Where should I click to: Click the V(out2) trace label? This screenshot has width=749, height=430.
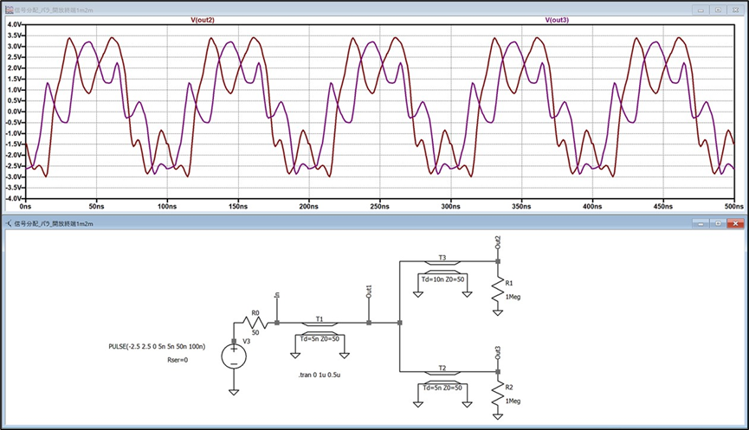pos(203,19)
